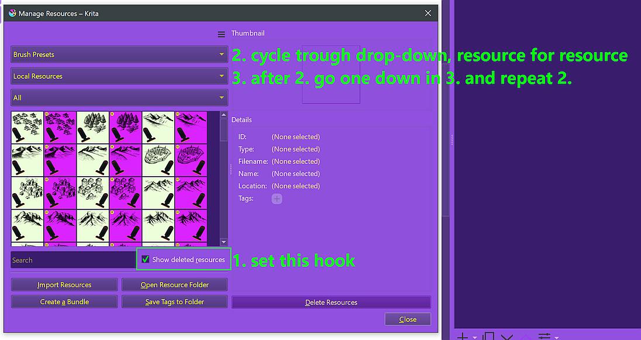Select the white scattered cottages stamp preset
Image resolution: width=641 pixels, height=340 pixels.
point(27,127)
